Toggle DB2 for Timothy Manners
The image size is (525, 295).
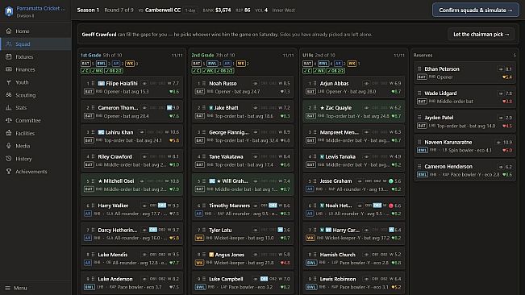(273, 206)
